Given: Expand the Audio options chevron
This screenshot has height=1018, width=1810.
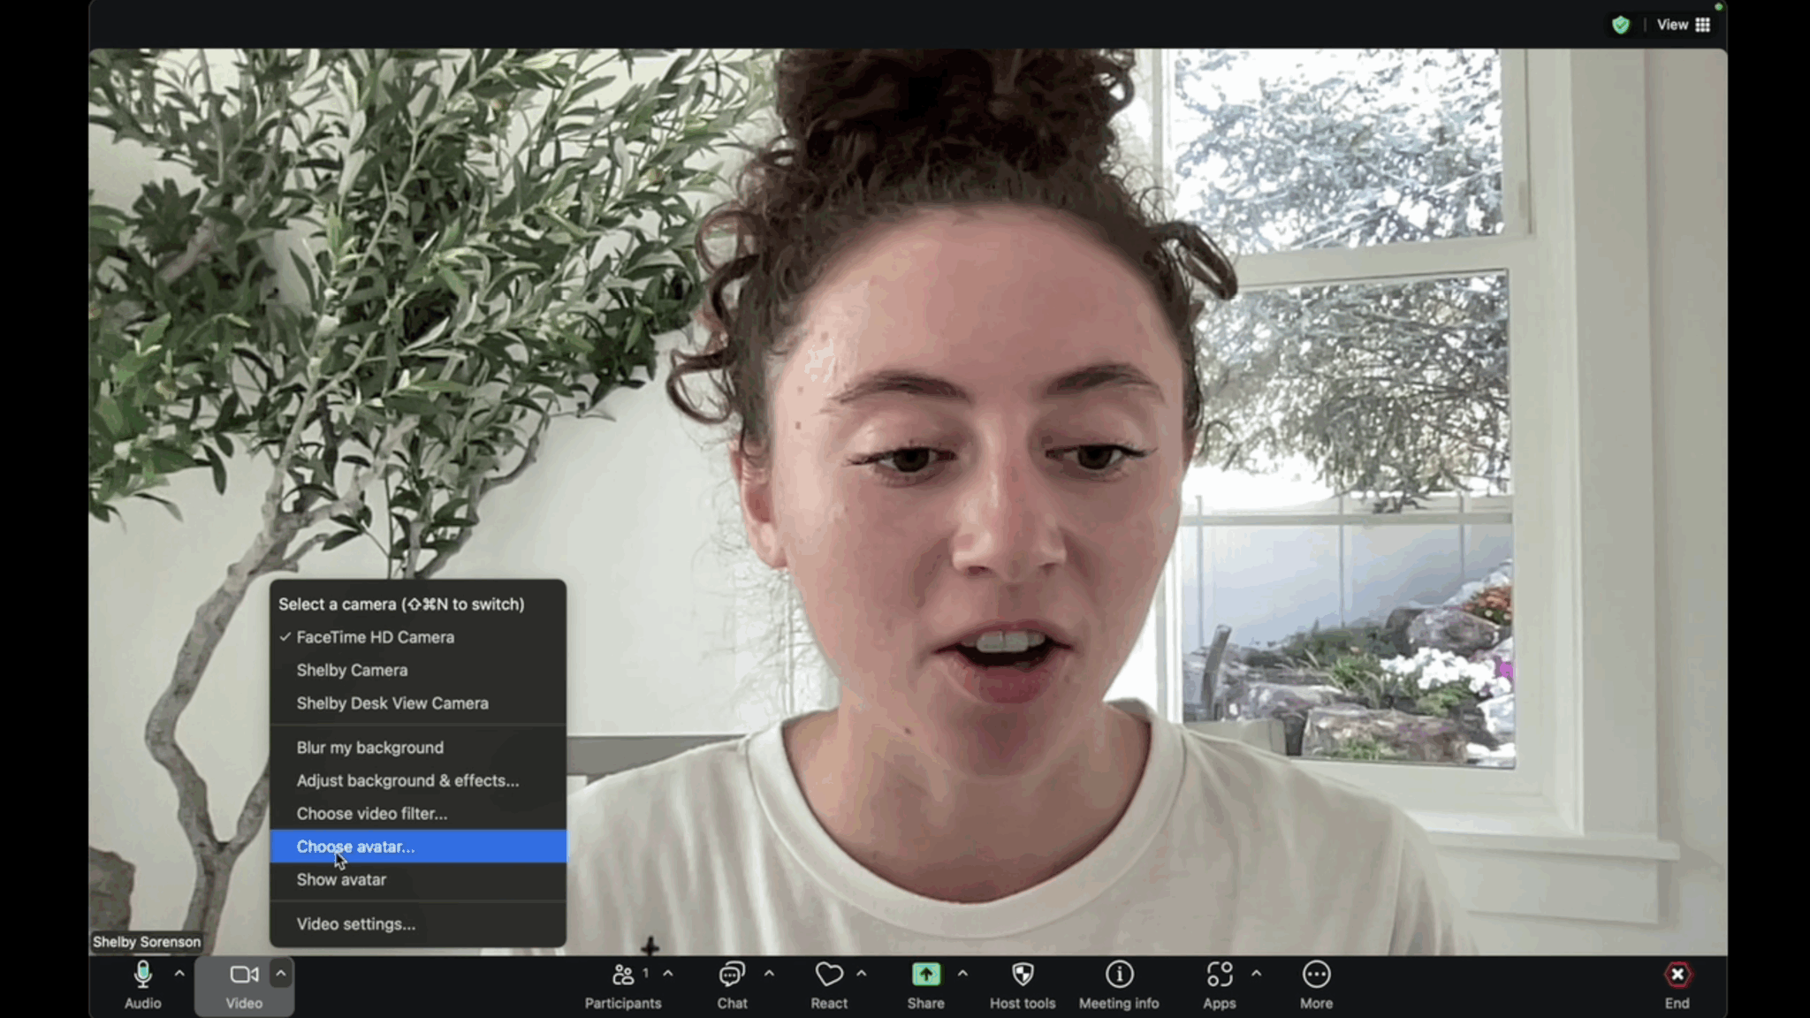Looking at the screenshot, I should pyautogui.click(x=179, y=972).
